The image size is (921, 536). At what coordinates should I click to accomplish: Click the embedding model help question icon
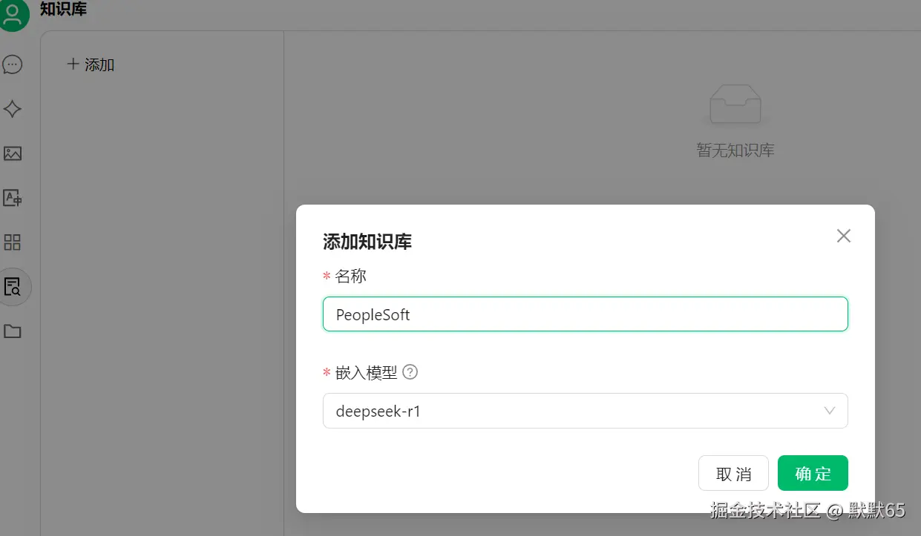click(x=410, y=372)
